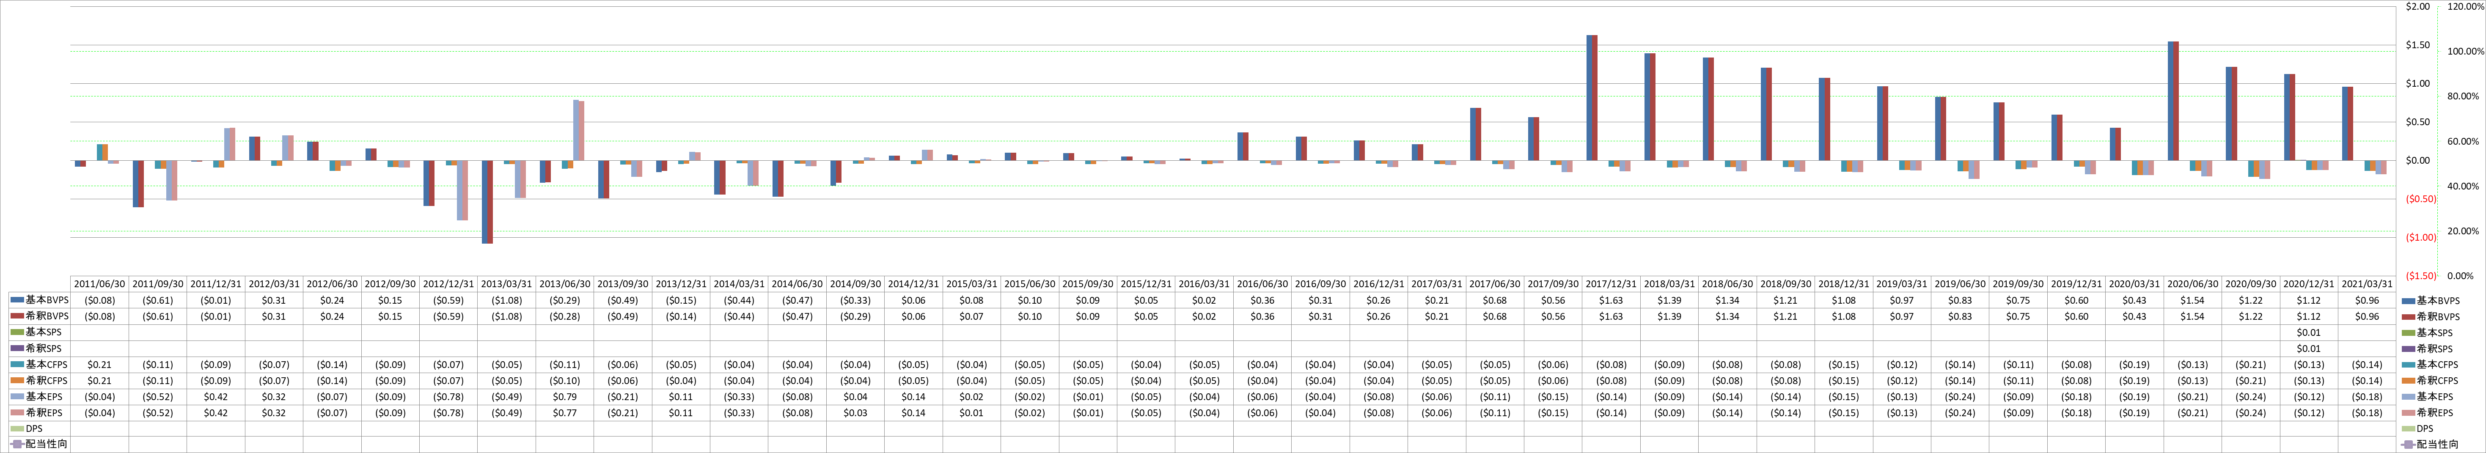Click the deepest negative blue bar at 2013/03/31

click(484, 203)
